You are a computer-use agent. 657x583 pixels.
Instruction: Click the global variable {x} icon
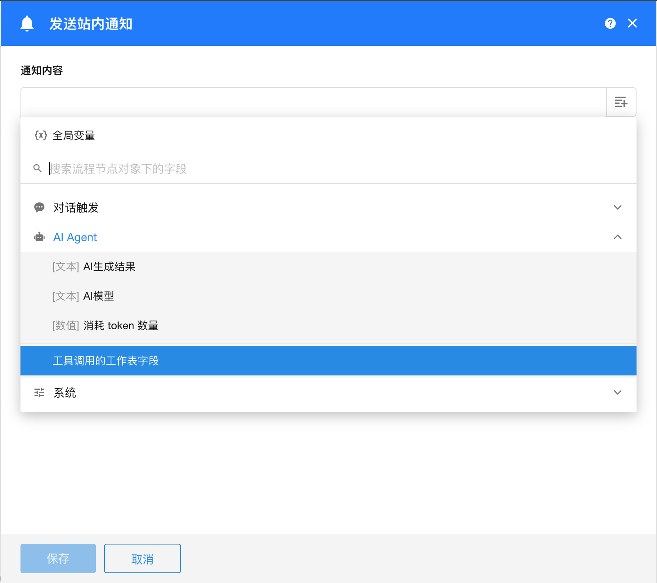coord(41,136)
